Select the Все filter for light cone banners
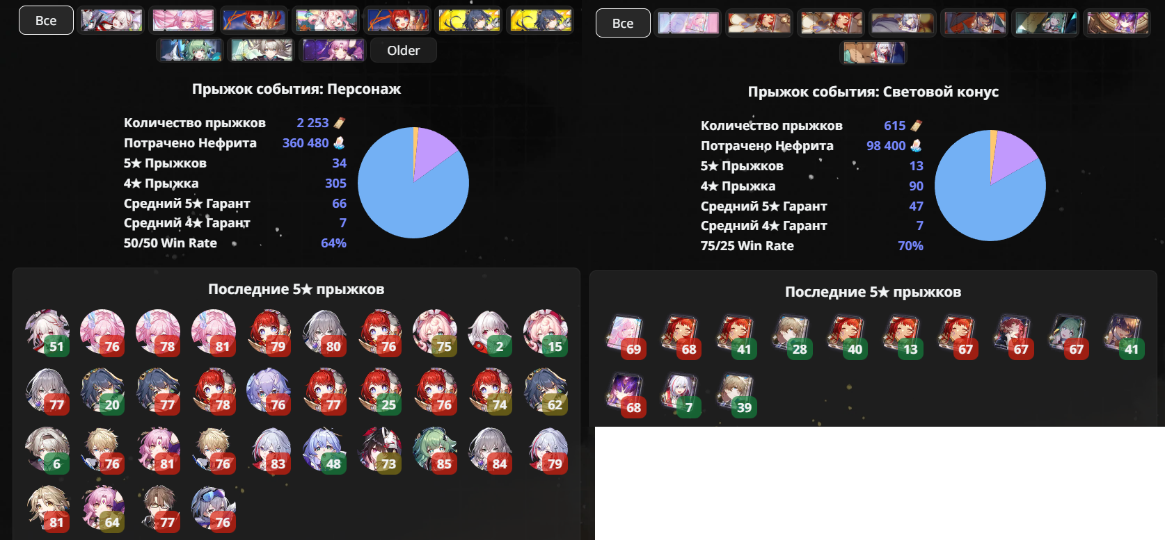Screen dimensions: 1165x540 click(x=623, y=23)
